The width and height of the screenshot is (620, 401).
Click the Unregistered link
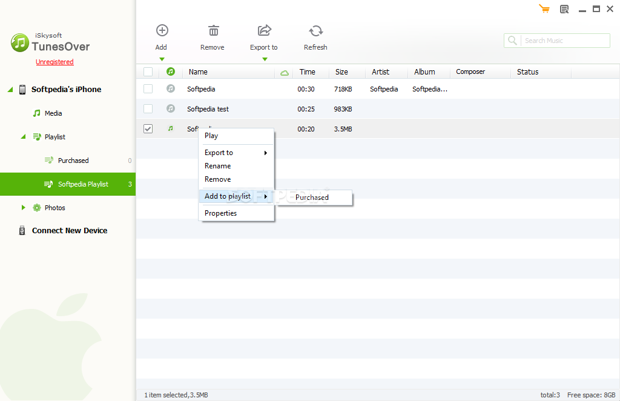54,62
